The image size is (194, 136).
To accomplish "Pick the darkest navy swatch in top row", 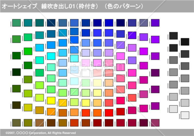I will [x=121, y=23].
